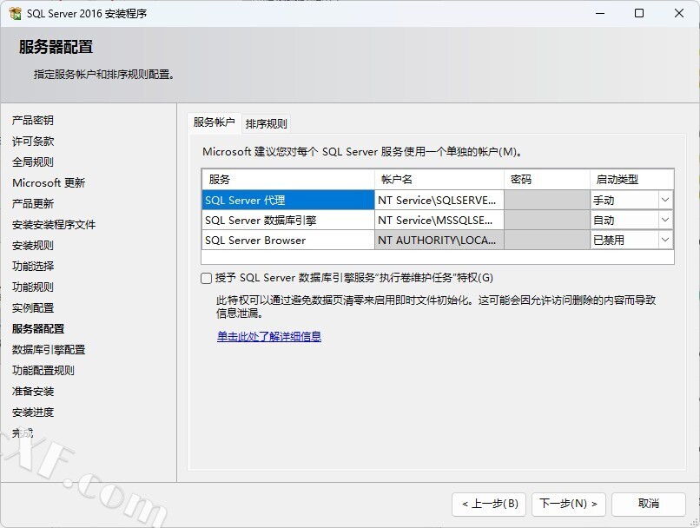Select Microsoft 更新 step in the sidebar
700x528 pixels.
[x=49, y=183]
